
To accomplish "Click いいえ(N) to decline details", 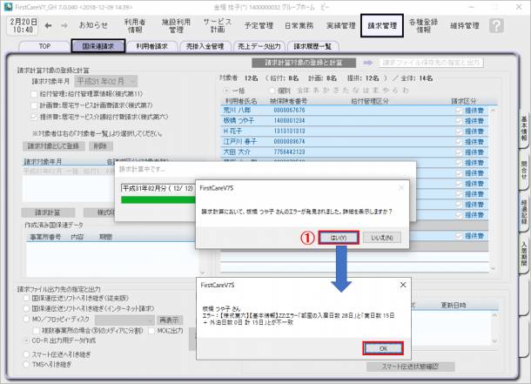I will tap(382, 237).
